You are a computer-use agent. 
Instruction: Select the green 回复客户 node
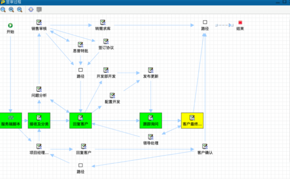[x=80, y=121]
